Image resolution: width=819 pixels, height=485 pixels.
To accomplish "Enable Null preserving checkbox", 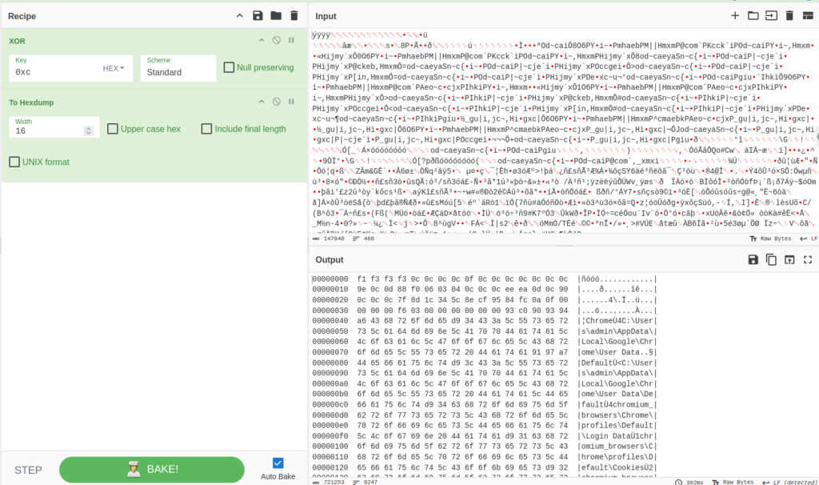I will coord(230,68).
